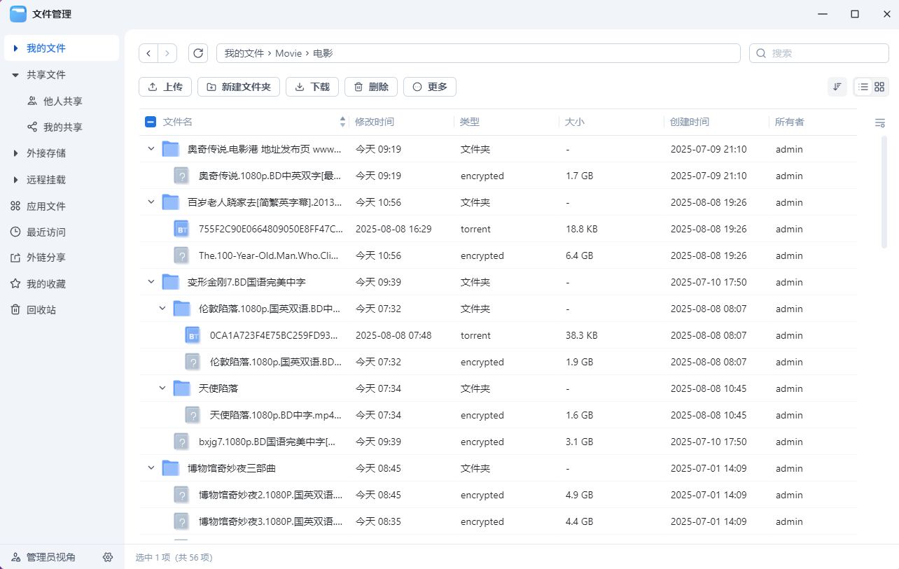Expand 远程挂载 in the sidebar
899x569 pixels.
pos(15,180)
